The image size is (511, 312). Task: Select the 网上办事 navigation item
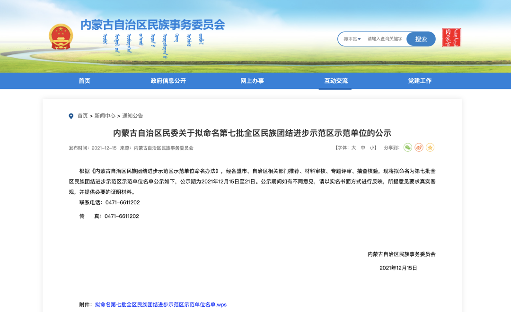pyautogui.click(x=252, y=81)
